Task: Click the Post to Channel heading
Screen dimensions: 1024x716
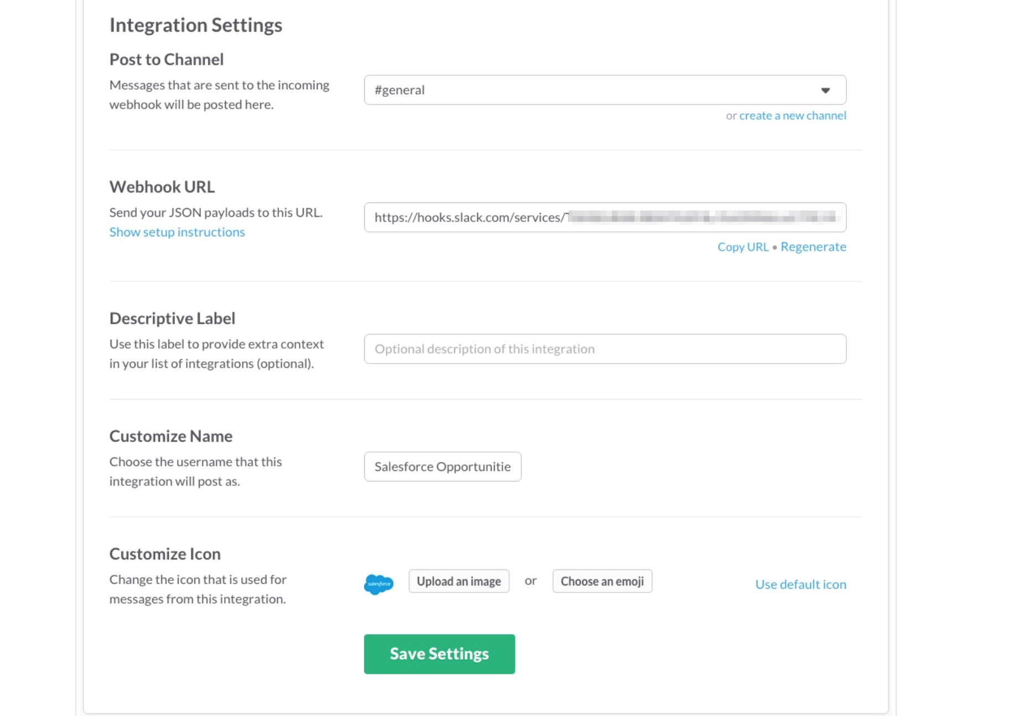Action: [166, 59]
